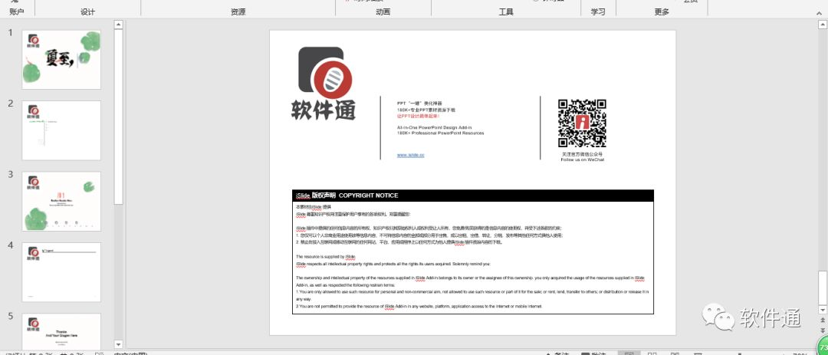Screen dimensions: 828x355
Task: Select slide 2 thumbnail in the panel
Action: point(61,130)
